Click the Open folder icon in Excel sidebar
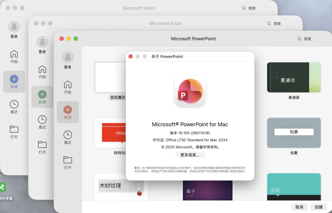The width and height of the screenshot is (332, 213). point(42,144)
